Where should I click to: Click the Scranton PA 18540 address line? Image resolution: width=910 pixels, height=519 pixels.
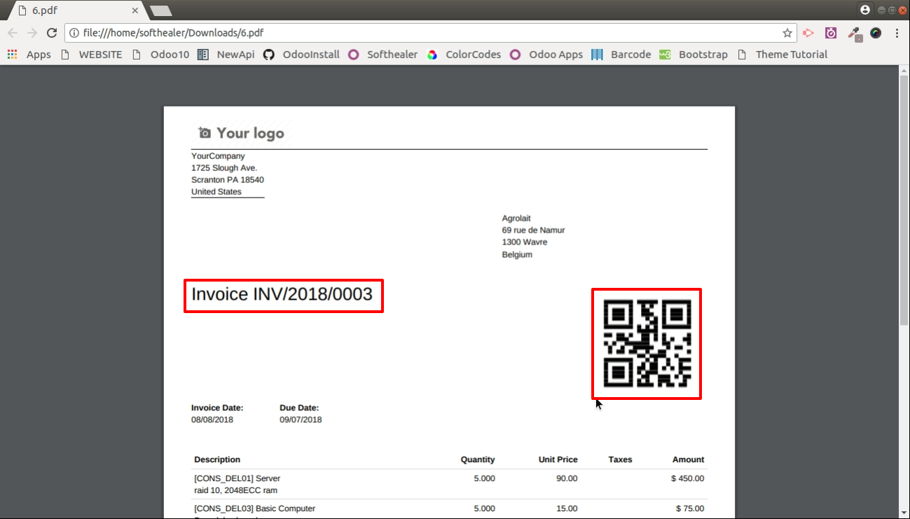point(228,180)
